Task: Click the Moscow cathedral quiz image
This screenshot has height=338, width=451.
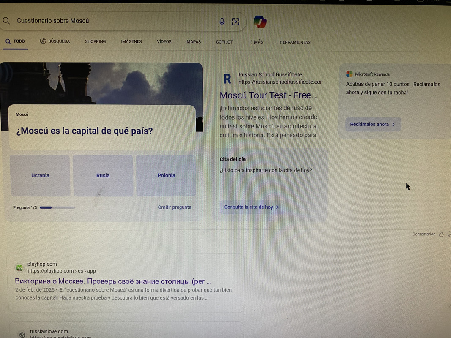Action: click(x=101, y=83)
